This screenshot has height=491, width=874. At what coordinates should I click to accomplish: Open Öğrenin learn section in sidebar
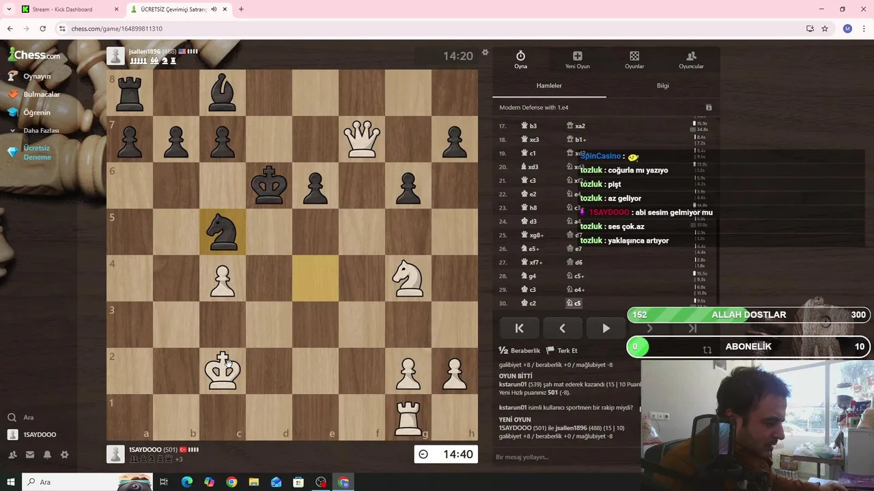[37, 113]
